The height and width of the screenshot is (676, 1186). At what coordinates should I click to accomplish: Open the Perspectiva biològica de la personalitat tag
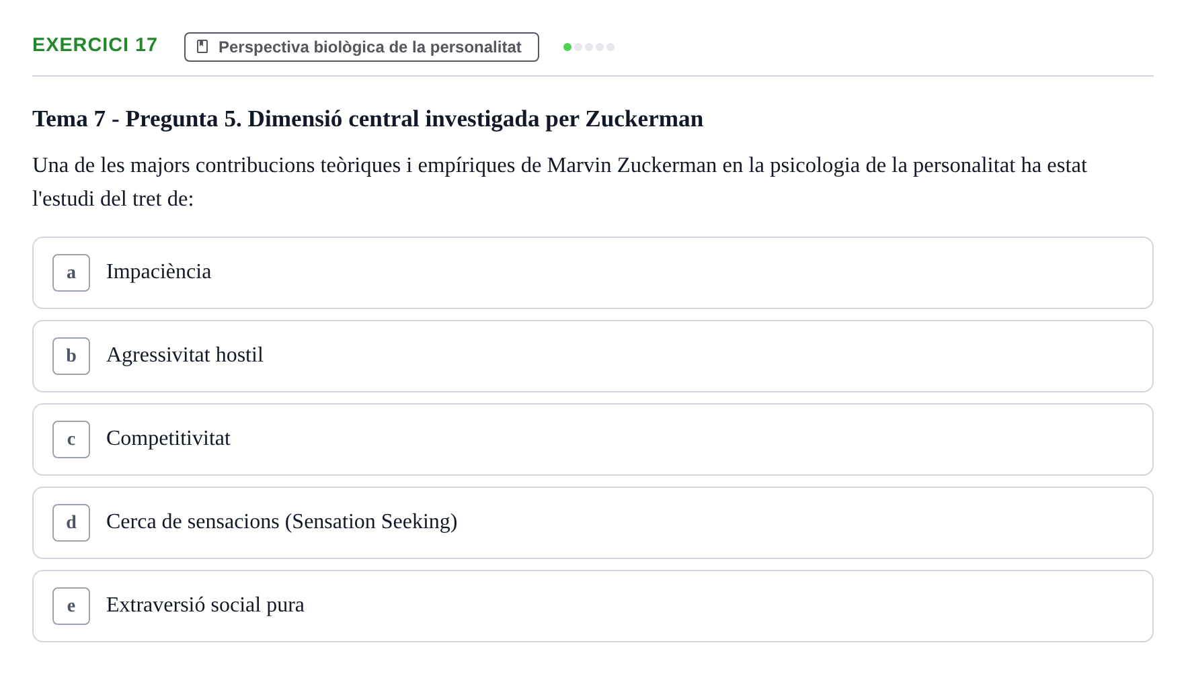[x=362, y=47]
